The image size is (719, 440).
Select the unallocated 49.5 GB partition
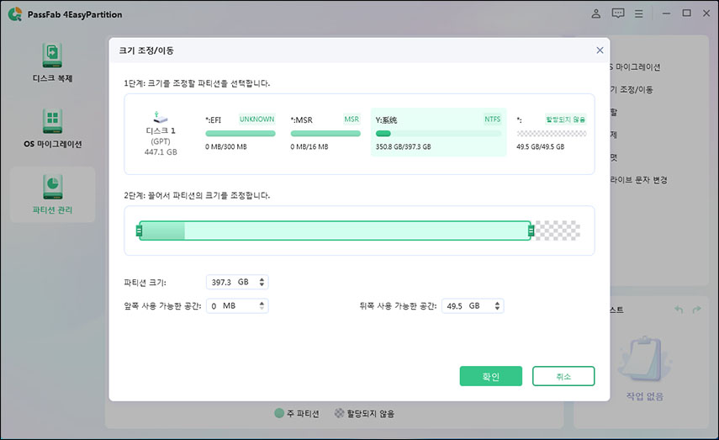tap(551, 133)
